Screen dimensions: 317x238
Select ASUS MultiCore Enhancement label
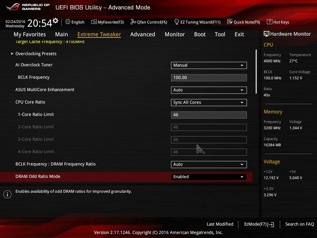tap(45, 90)
